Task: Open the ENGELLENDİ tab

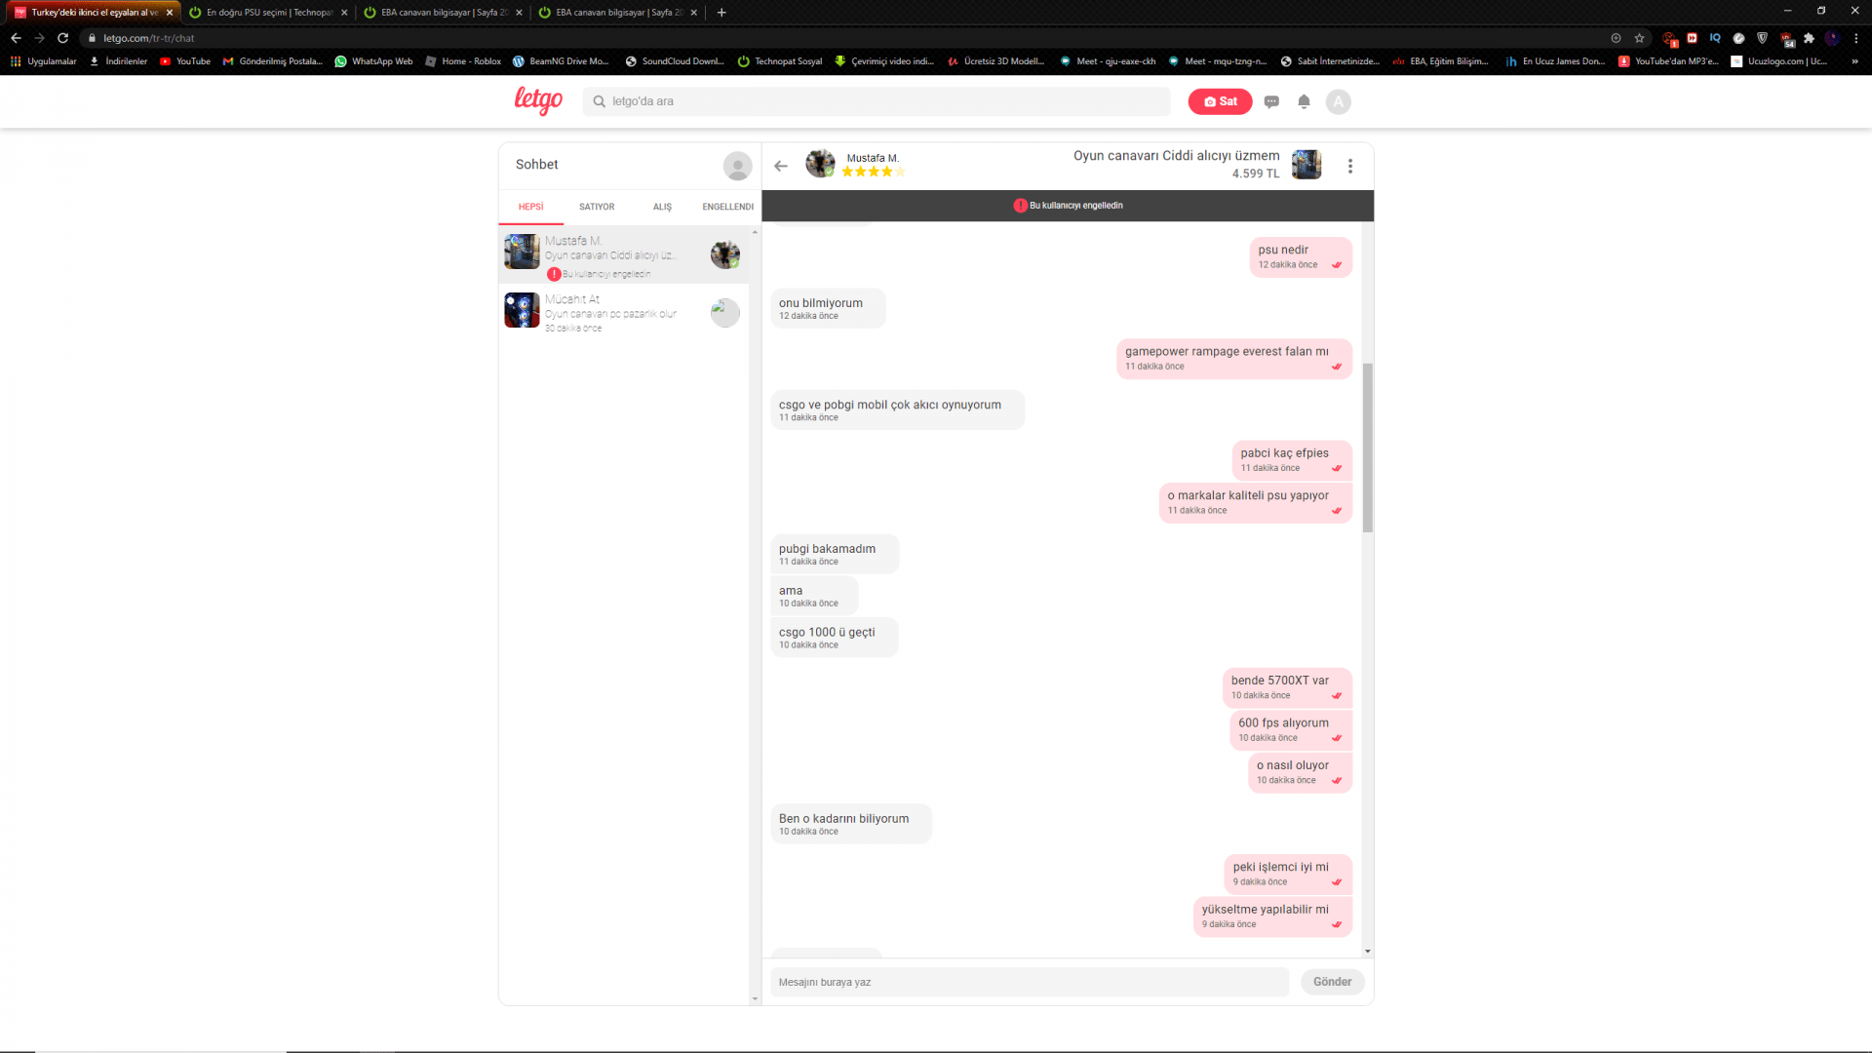Action: [727, 207]
